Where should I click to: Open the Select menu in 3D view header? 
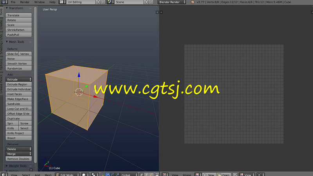(x=26, y=175)
